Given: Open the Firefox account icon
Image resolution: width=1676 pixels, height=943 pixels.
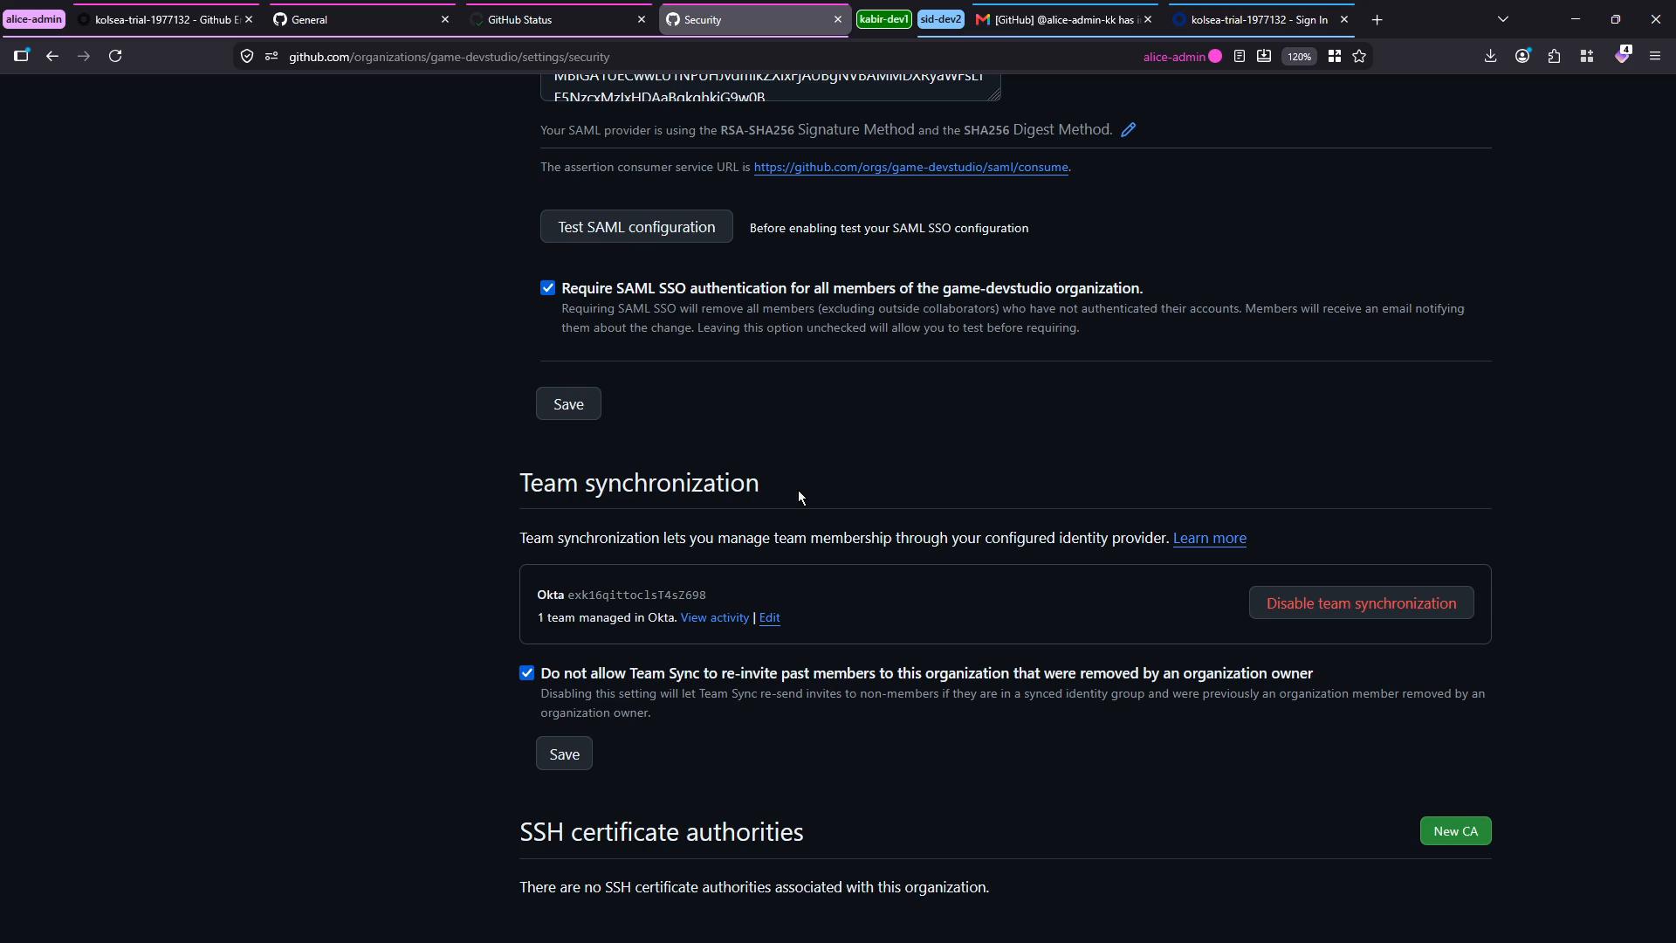Looking at the screenshot, I should (1522, 57).
